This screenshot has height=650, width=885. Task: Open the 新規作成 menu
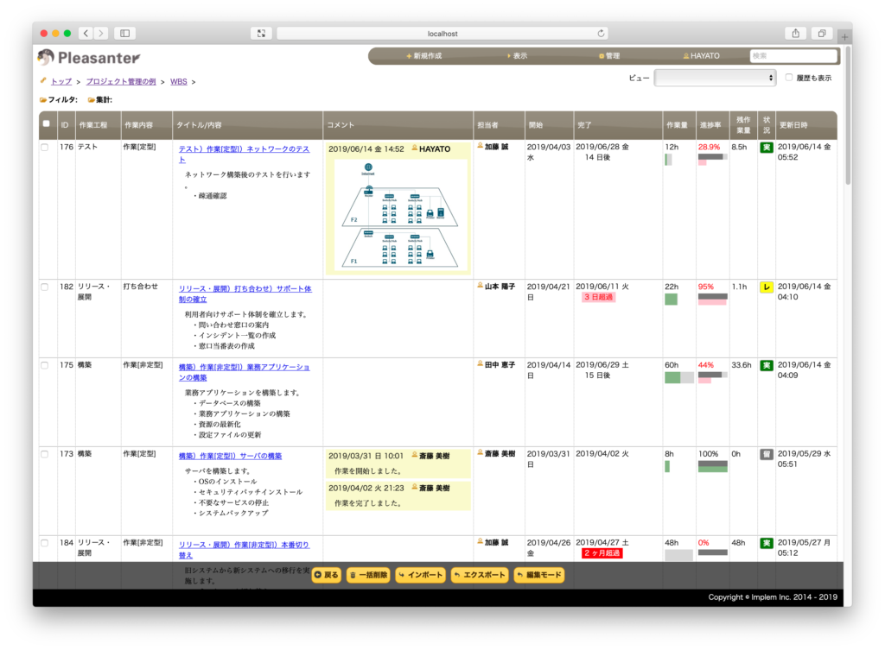pyautogui.click(x=423, y=56)
